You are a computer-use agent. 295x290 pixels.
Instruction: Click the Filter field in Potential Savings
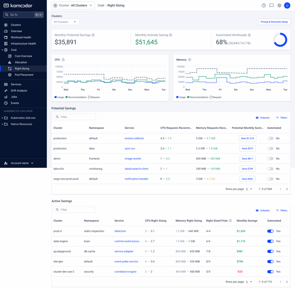[75, 117]
